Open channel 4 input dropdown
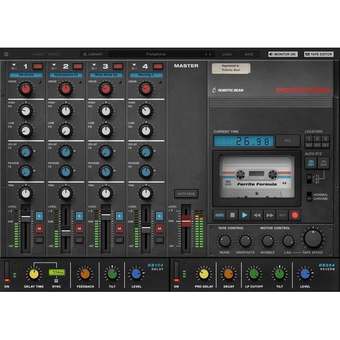Screen dimensions: 340x340 pos(134,66)
